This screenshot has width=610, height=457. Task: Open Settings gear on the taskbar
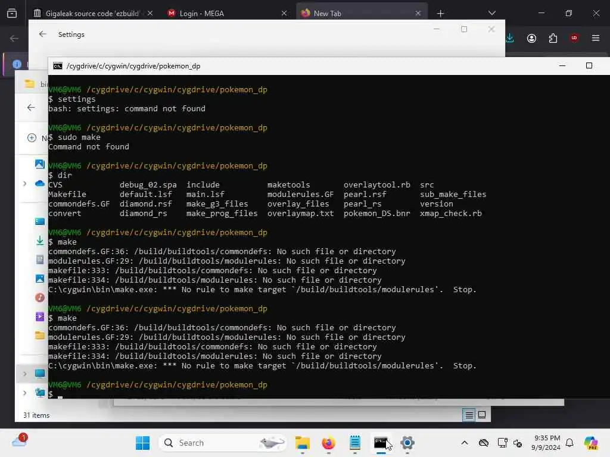pos(407,443)
